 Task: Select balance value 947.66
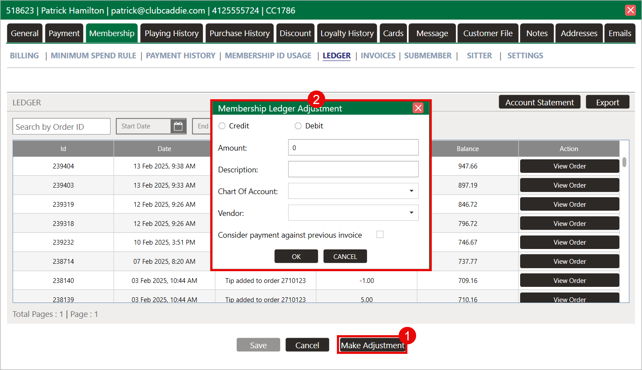click(x=468, y=166)
